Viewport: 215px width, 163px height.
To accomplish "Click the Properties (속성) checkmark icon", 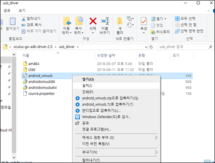I will coord(144,21).
